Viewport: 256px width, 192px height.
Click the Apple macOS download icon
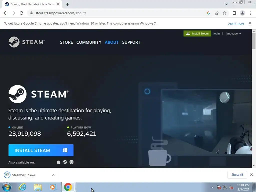[58, 162]
